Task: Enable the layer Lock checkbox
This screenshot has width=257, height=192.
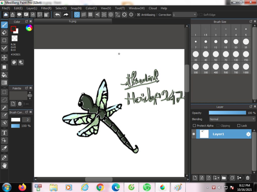Action: (239, 125)
